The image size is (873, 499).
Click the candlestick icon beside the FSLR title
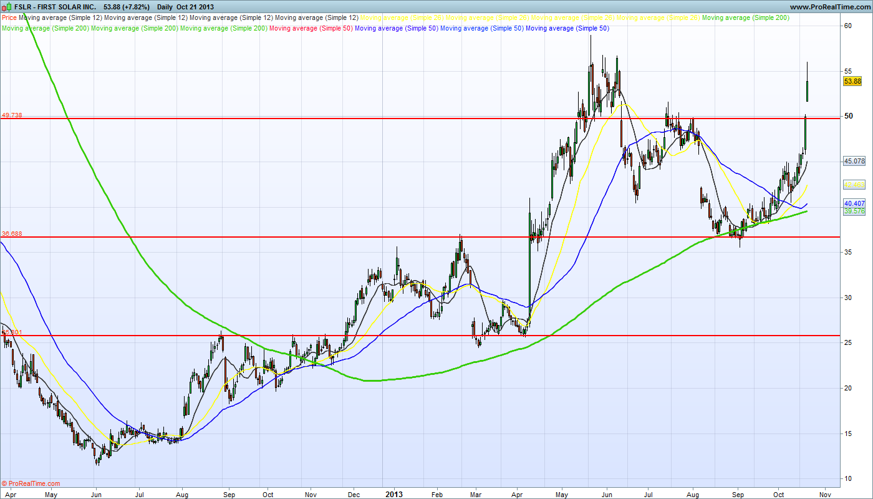7,7
